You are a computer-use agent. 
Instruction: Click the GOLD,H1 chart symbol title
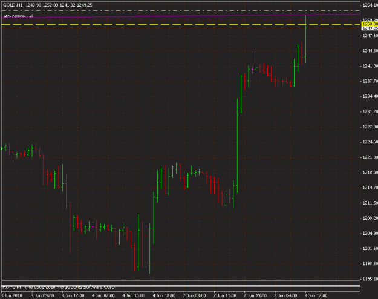pos(13,5)
